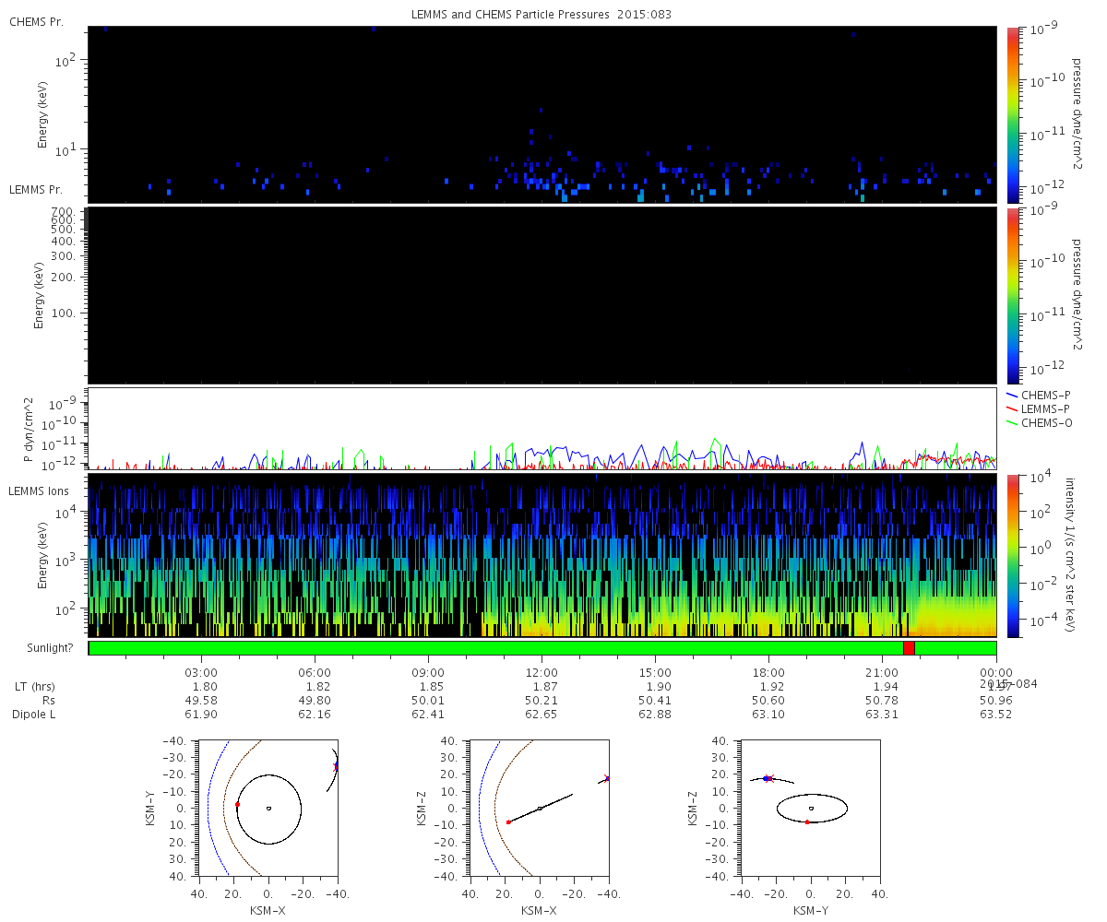1107x922 pixels.
Task: Click the CHEMS Pr. panel label
Action: [x=36, y=21]
